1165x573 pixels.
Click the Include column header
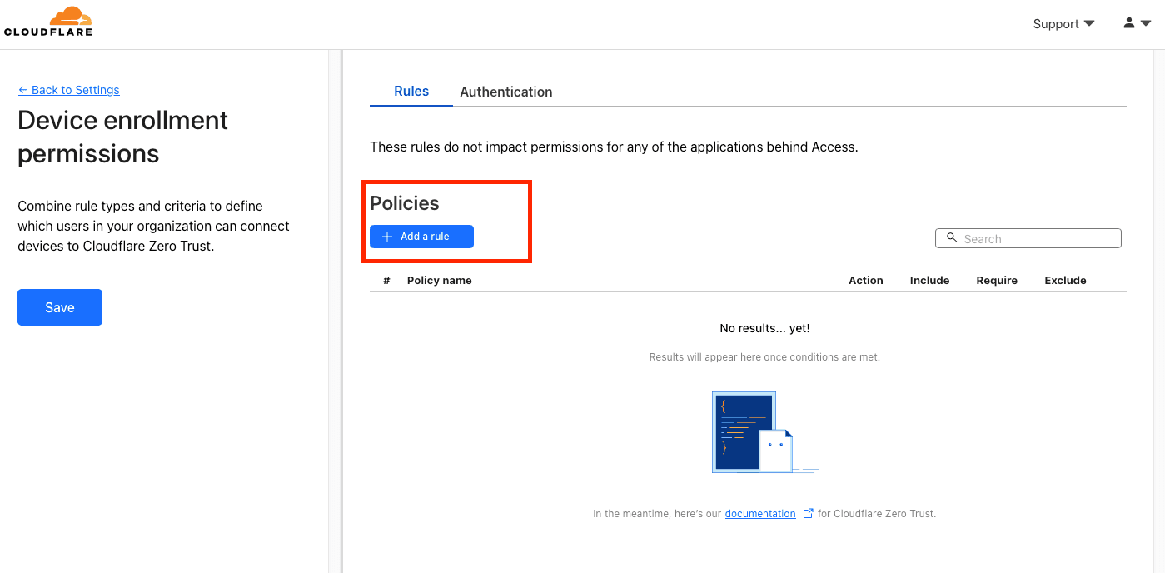click(930, 281)
